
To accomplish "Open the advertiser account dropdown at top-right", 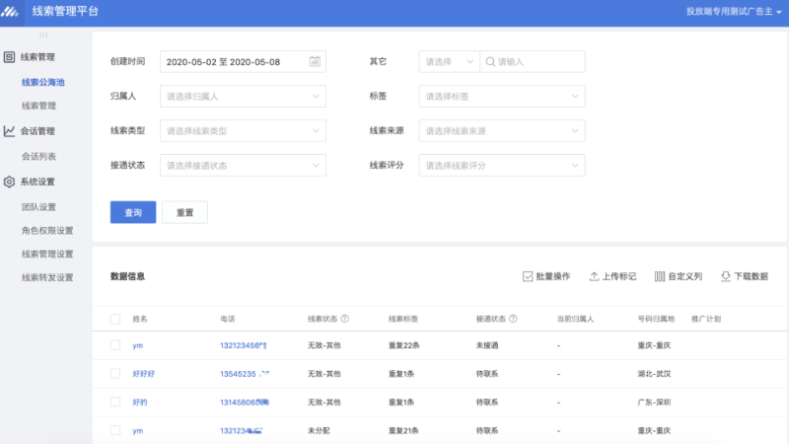I will point(734,12).
